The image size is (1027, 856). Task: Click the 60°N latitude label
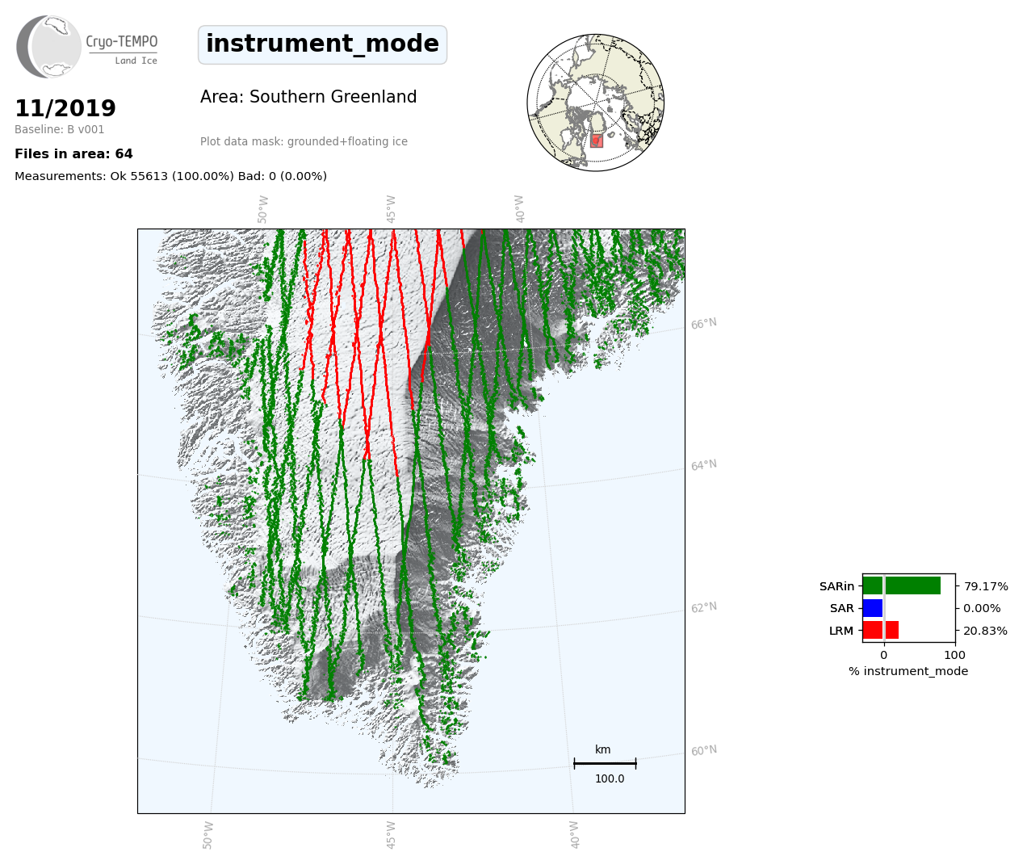(x=703, y=751)
